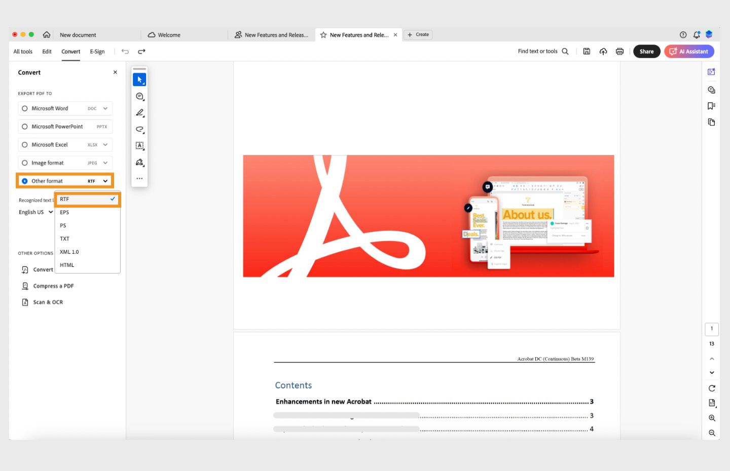Zoom in on the document
Viewport: 730px width, 471px height.
[x=711, y=418]
